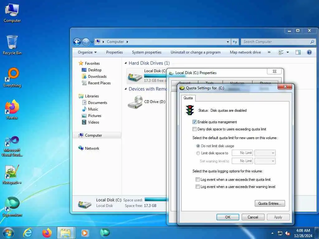Check Deny disk space to users exceeding quota
The image size is (319, 239).
[194, 129]
